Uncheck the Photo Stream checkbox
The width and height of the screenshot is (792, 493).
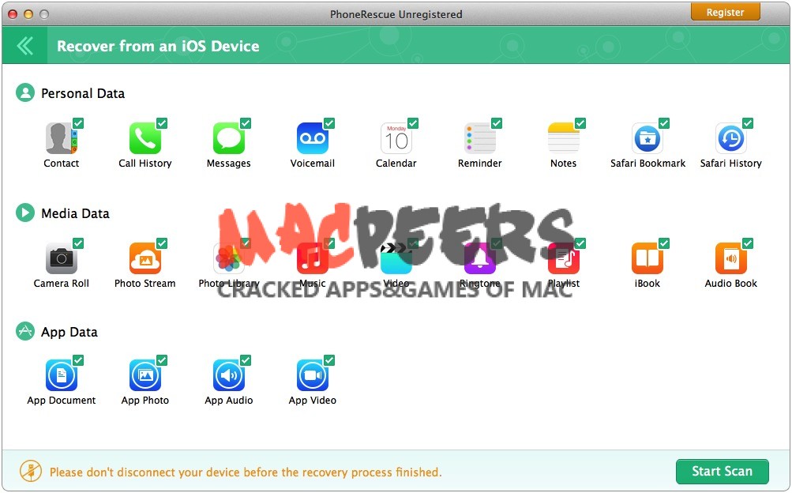[x=162, y=243]
